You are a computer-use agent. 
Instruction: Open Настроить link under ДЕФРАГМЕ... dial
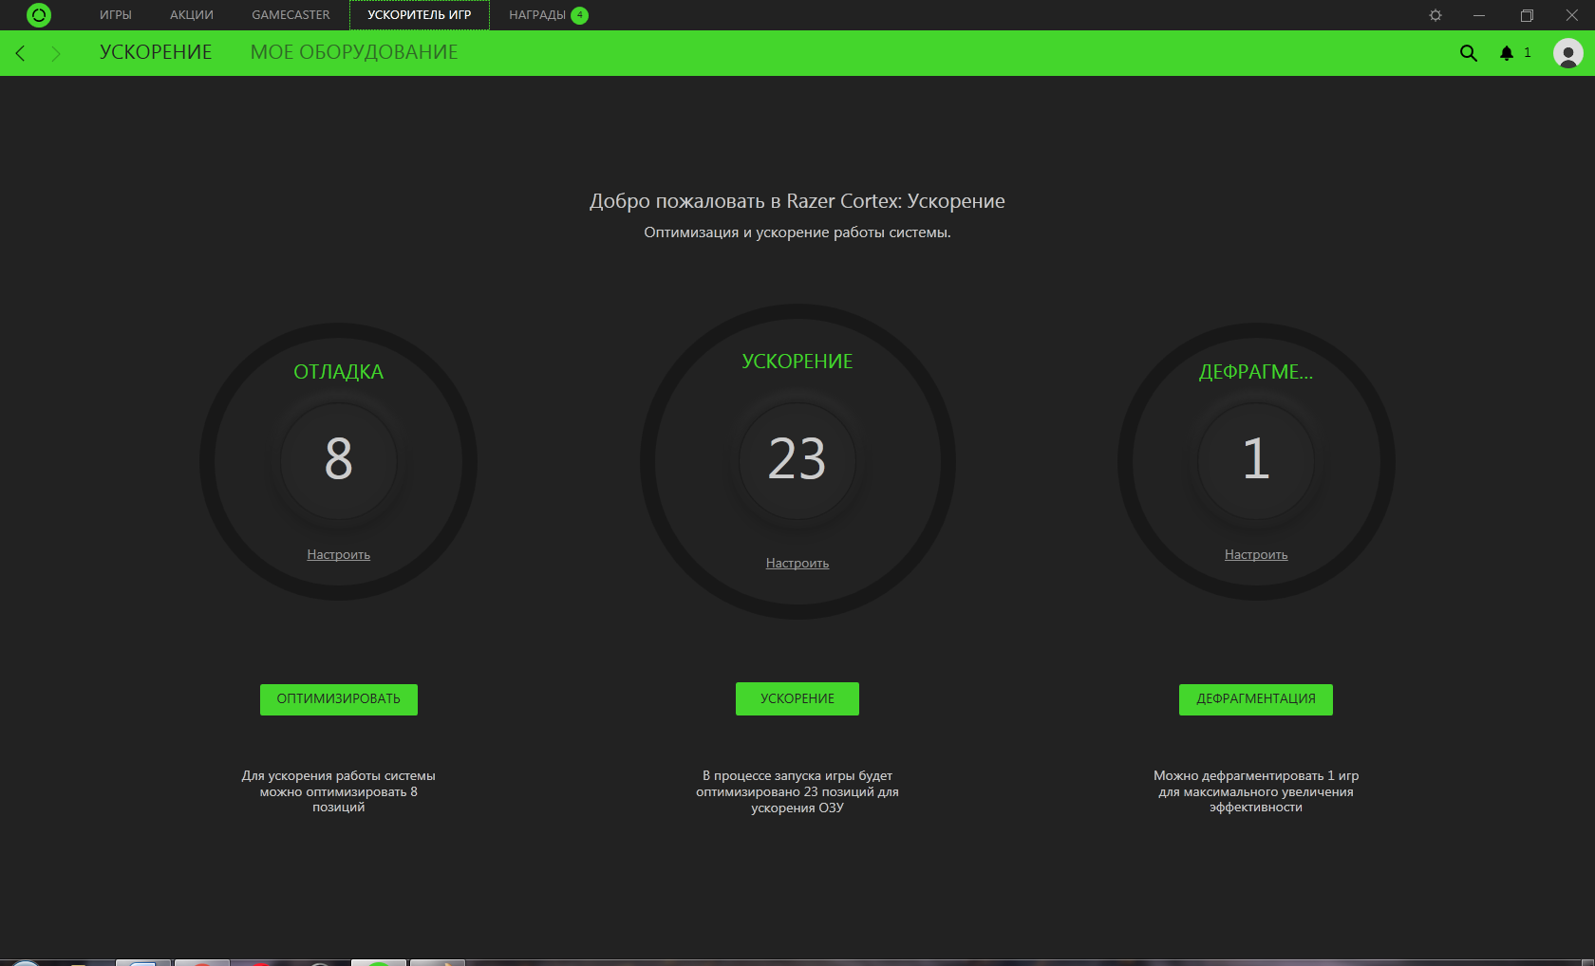point(1256,555)
